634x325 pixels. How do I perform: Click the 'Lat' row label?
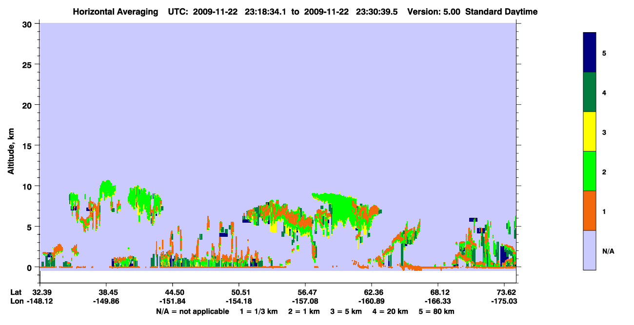click(16, 292)
